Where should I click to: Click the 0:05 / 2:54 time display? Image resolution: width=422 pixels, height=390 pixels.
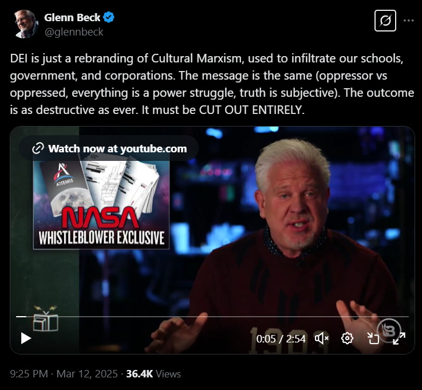point(281,338)
